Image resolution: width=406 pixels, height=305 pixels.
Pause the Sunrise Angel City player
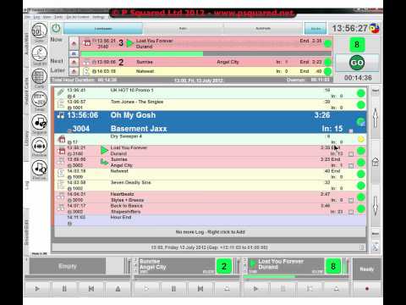click(173, 289)
